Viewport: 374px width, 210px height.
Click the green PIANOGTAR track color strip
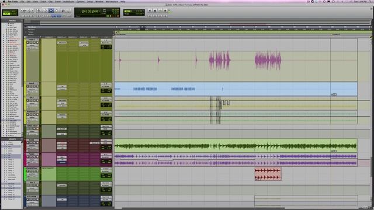point(25,174)
